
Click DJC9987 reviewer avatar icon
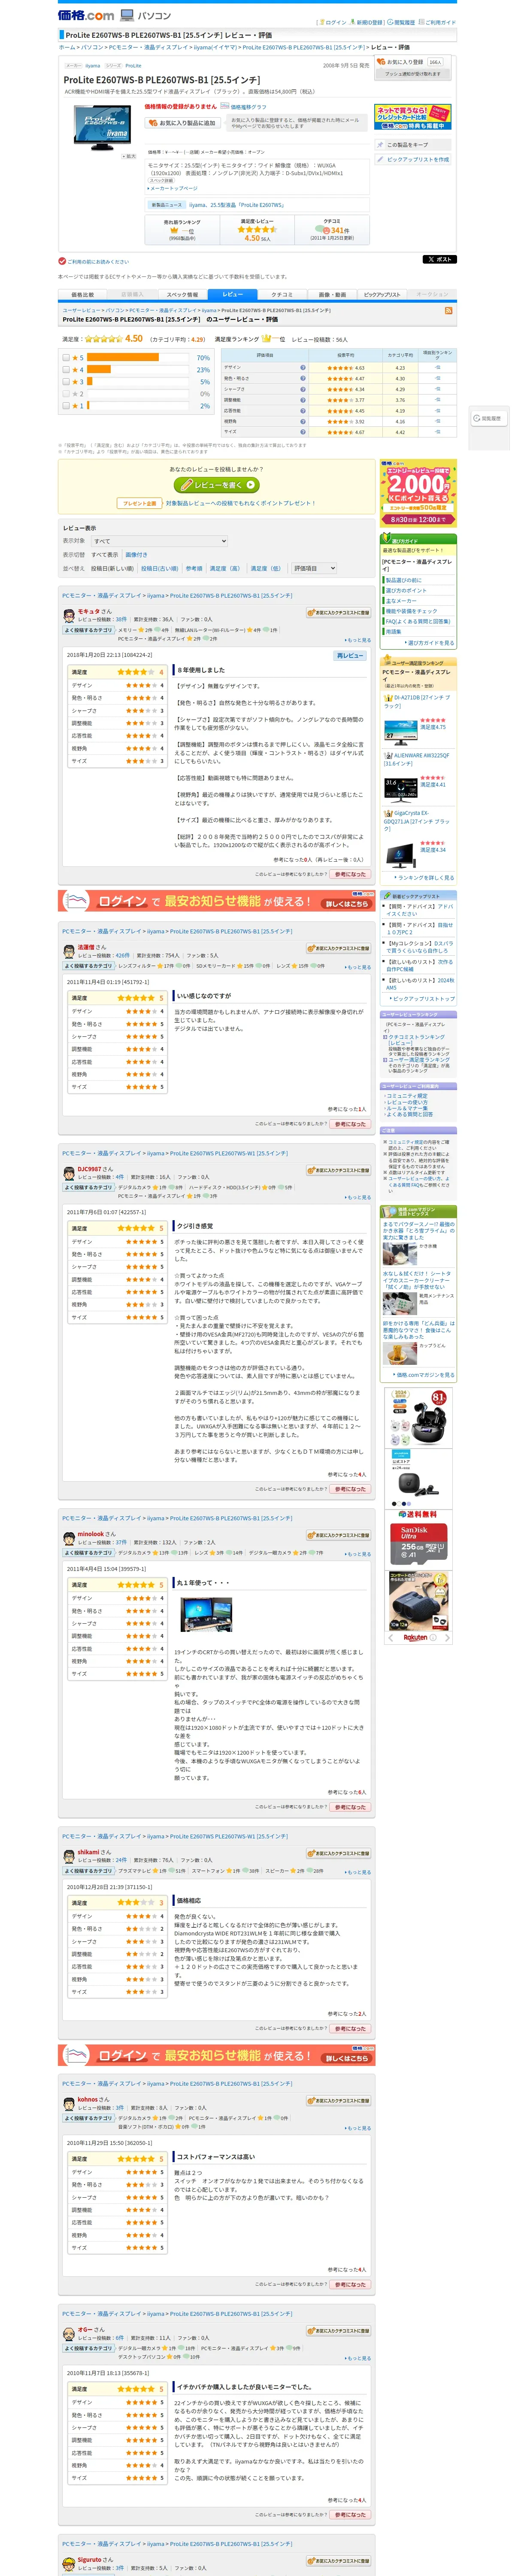tap(70, 1173)
